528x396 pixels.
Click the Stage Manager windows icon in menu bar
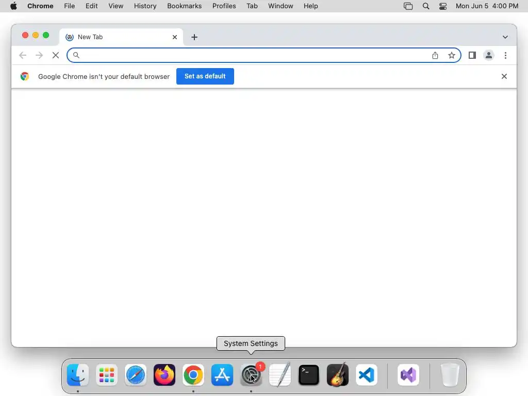(408, 6)
